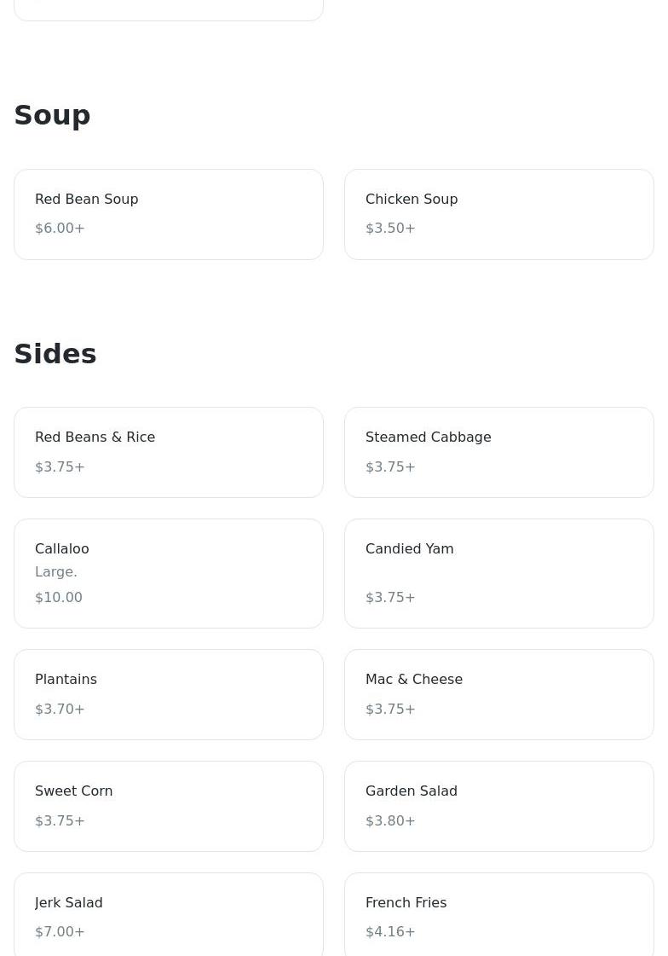Click the $4.16+ French Fries price
This screenshot has width=668, height=956.
(x=390, y=932)
